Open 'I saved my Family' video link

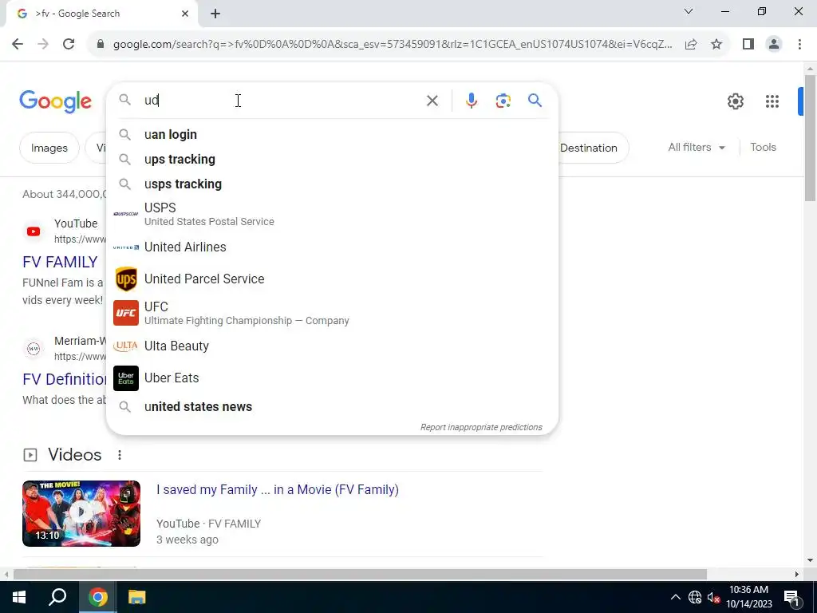coord(277,490)
